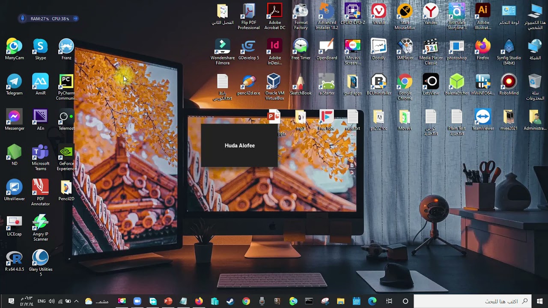
Task: Select the Pencil2D desktop icon
Action: (66, 190)
